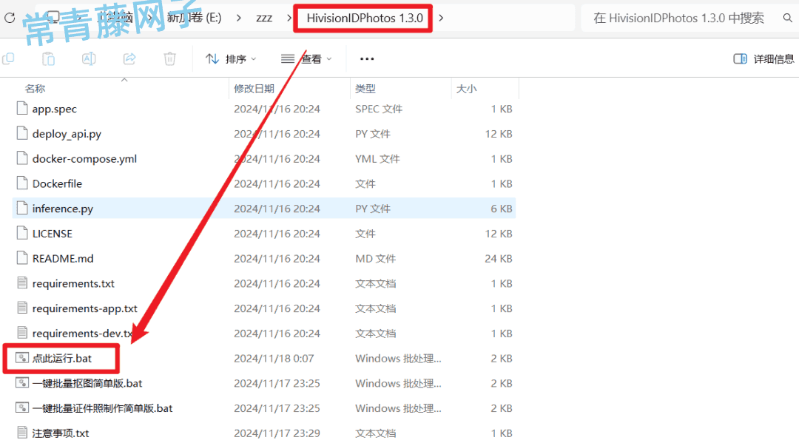
Task: Select the file 注意事项.txt
Action: click(61, 433)
